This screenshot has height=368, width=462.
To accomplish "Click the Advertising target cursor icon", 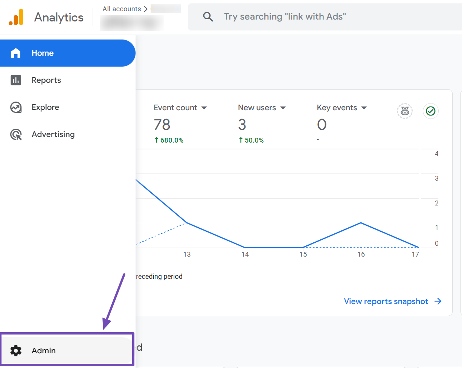I will pos(16,134).
